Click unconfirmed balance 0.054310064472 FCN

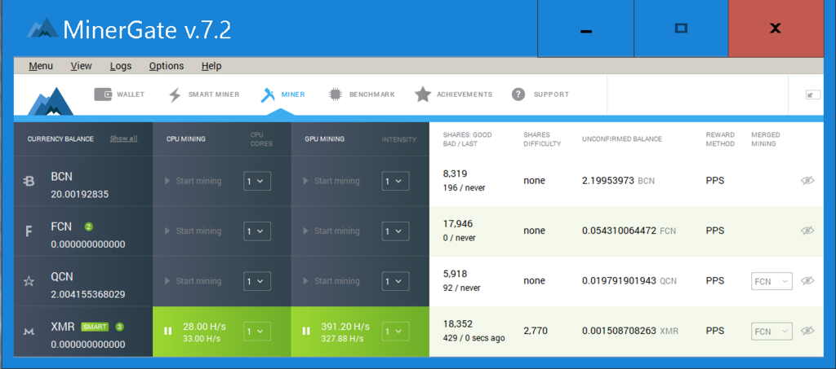tap(629, 231)
